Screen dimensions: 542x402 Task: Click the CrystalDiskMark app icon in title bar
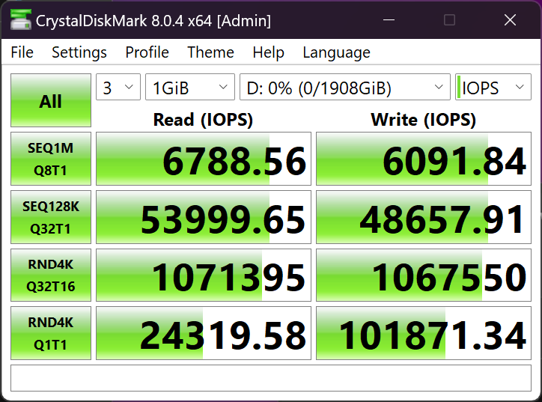coord(20,19)
